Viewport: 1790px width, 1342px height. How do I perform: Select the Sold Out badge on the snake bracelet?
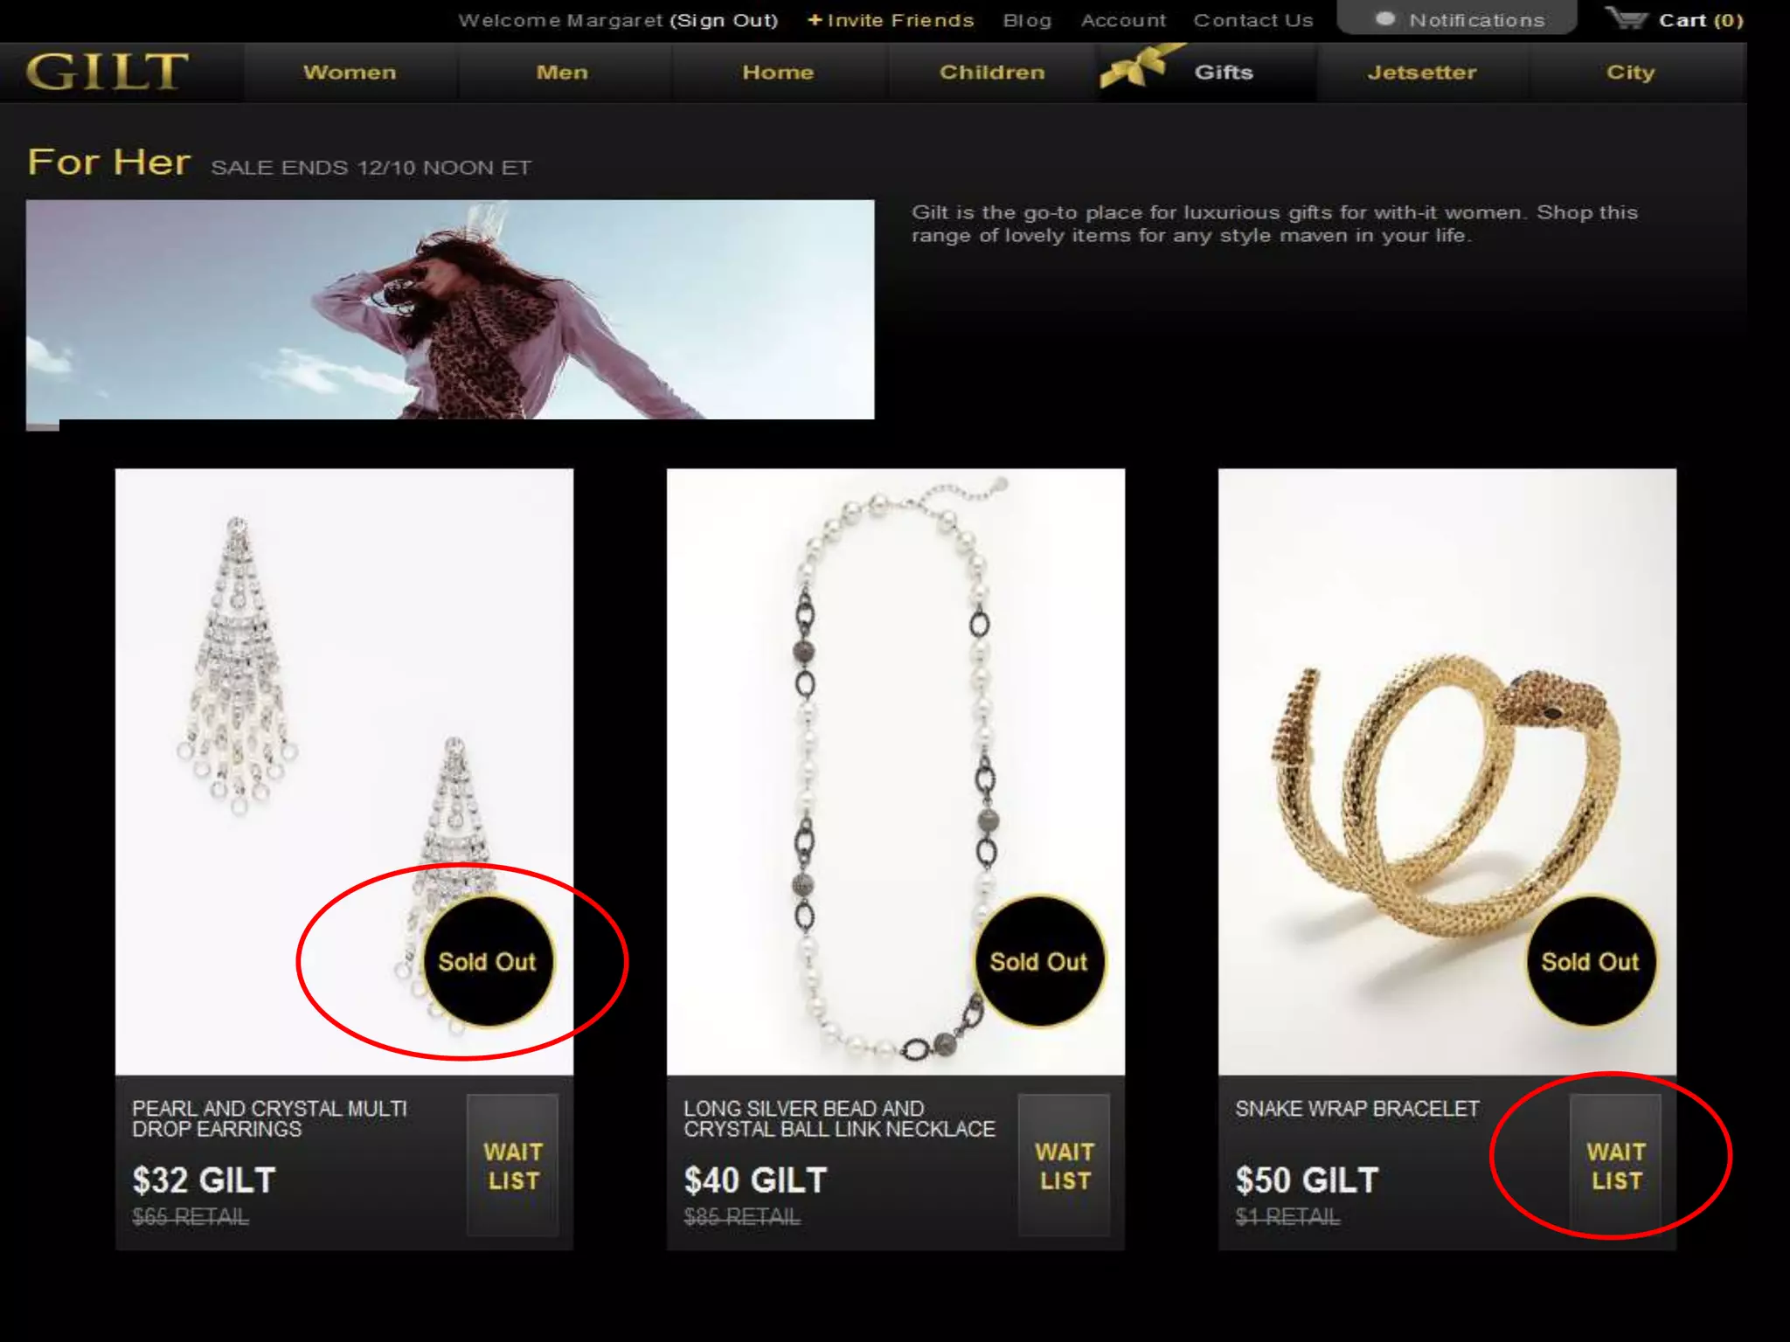pos(1591,961)
